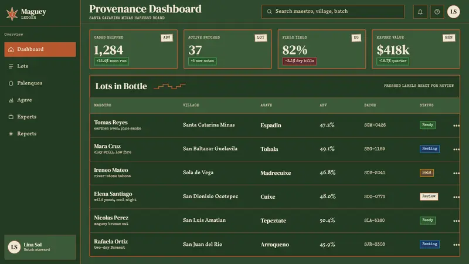This screenshot has width=469, height=264.
Task: Open the Palenques section
Action: point(40,83)
